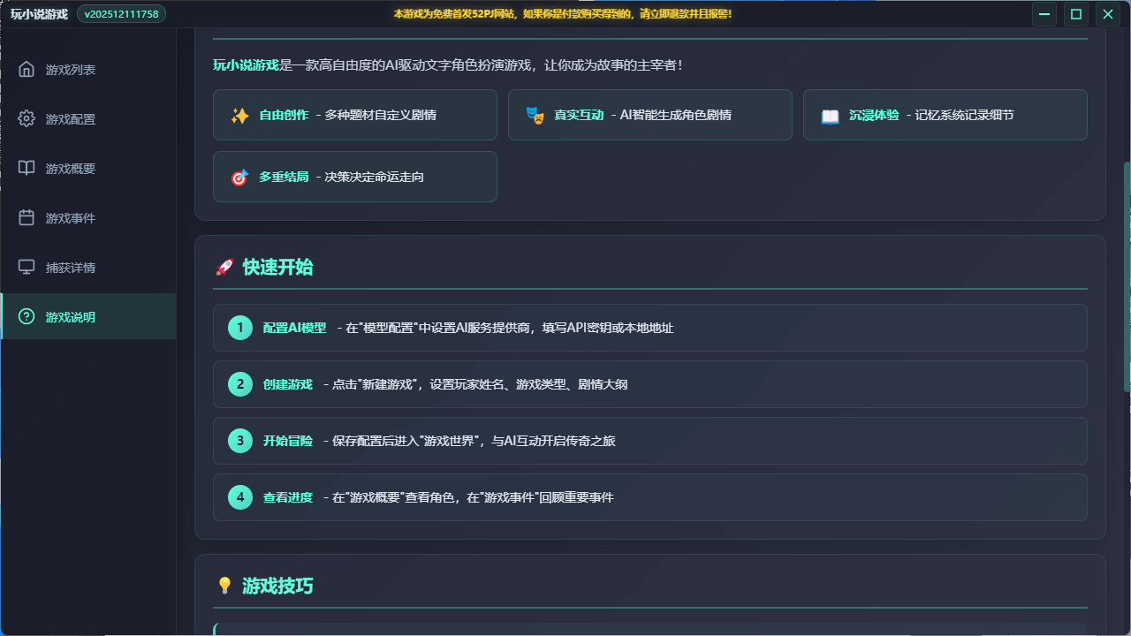Click the 多重结局 feature card
Viewport: 1131px width, 636px height.
[354, 176]
